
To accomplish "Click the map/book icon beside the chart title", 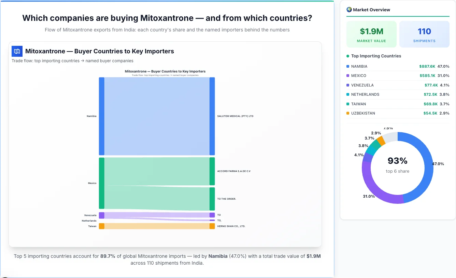I will tap(16, 51).
